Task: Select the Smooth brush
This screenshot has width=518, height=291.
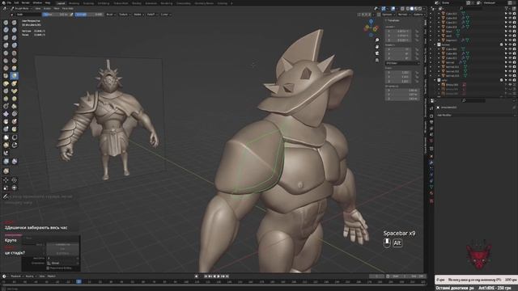Action: [15, 53]
